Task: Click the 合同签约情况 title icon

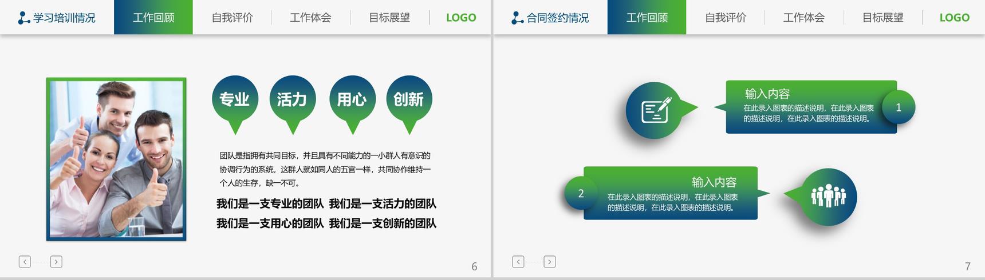Action: pyautogui.click(x=517, y=18)
